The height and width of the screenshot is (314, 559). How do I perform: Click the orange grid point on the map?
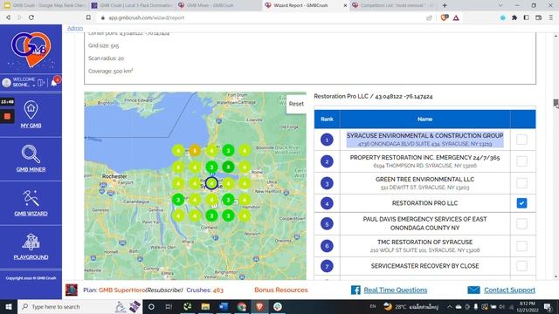pyautogui.click(x=195, y=151)
